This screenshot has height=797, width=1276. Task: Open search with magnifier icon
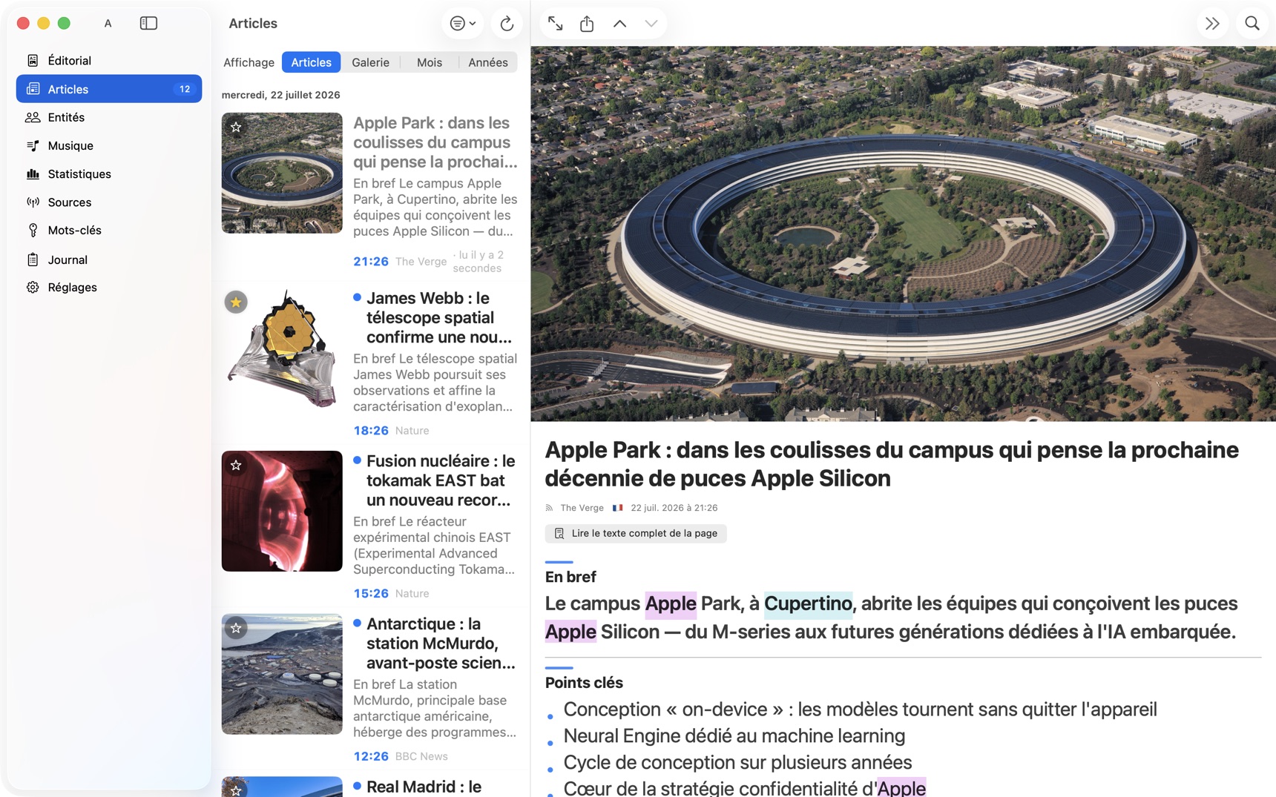click(1252, 24)
